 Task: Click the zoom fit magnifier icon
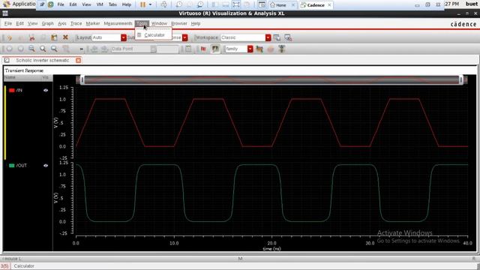(x=31, y=49)
